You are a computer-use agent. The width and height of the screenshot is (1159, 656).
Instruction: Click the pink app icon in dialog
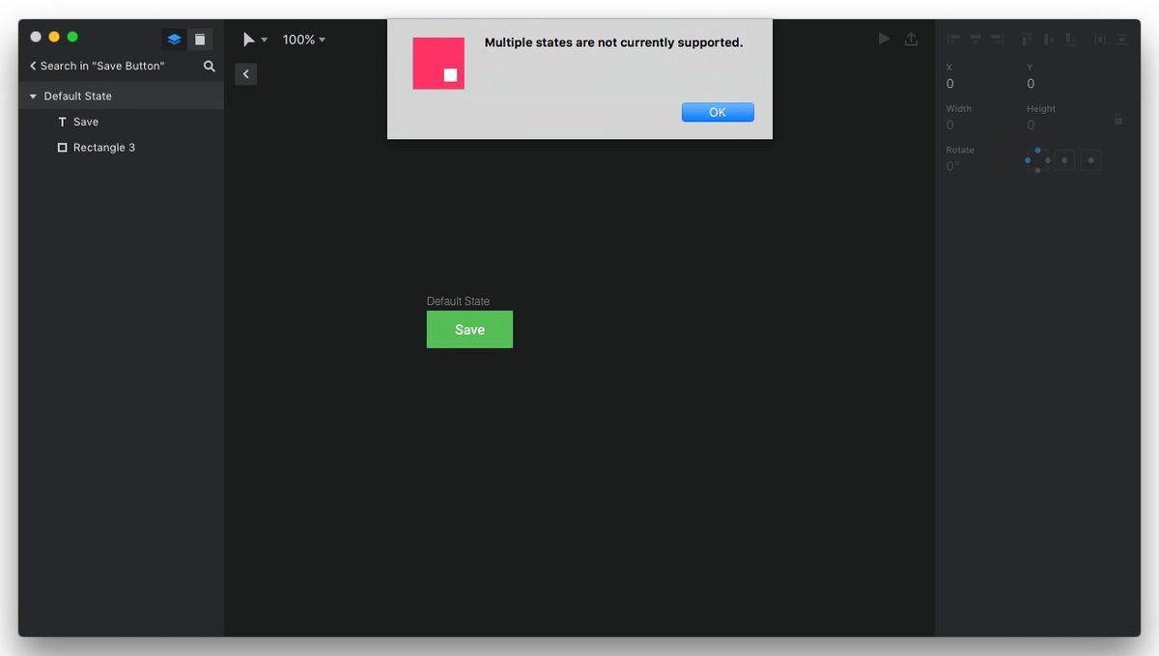438,64
